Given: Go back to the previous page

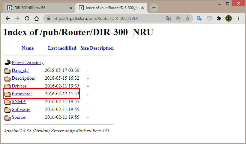Looking at the screenshot, I should (8, 18).
